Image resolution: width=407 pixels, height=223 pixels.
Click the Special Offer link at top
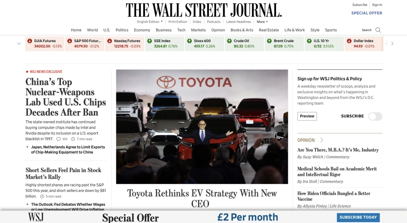pos(367,13)
